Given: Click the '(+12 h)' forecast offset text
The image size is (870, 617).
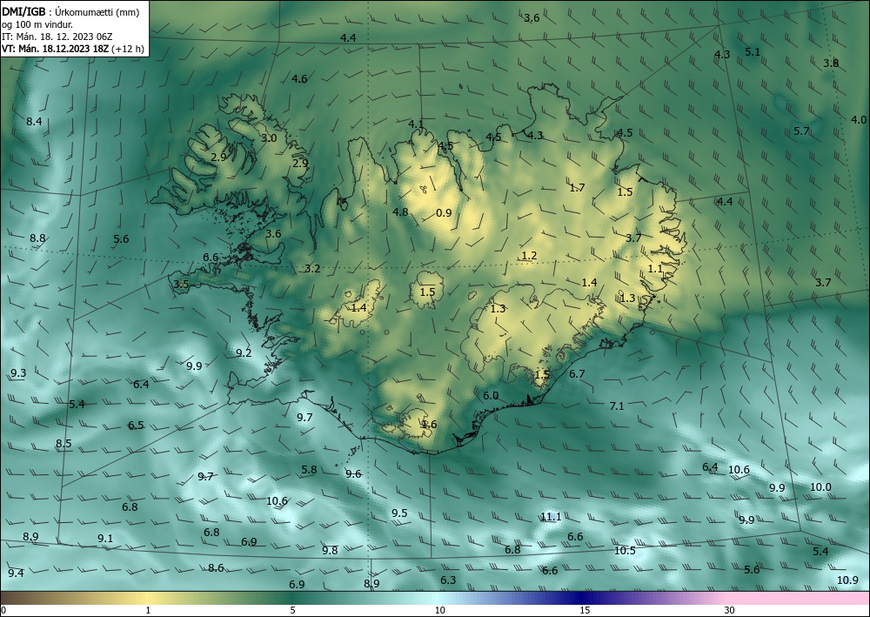Looking at the screenshot, I should (x=128, y=49).
